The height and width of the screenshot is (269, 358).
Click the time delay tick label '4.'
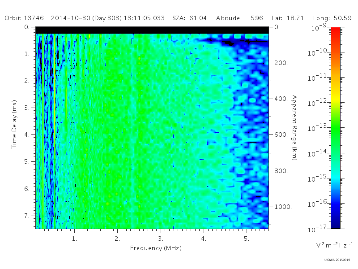click(27, 134)
